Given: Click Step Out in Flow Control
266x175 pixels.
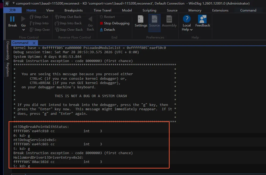Looking at the screenshot, I should click(x=39, y=17).
